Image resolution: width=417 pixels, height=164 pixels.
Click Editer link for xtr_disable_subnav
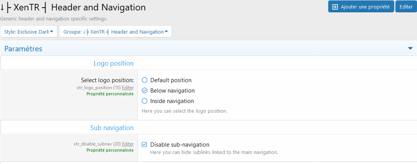coord(128,144)
